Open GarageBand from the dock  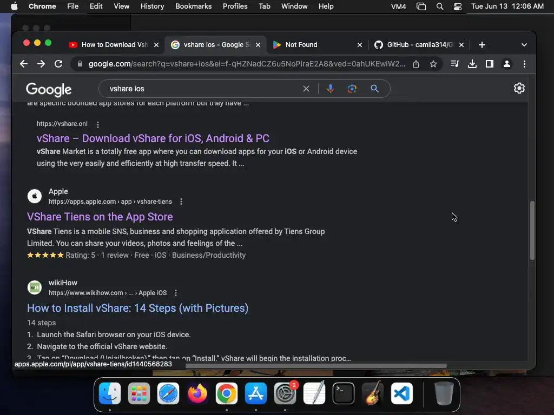(x=373, y=393)
